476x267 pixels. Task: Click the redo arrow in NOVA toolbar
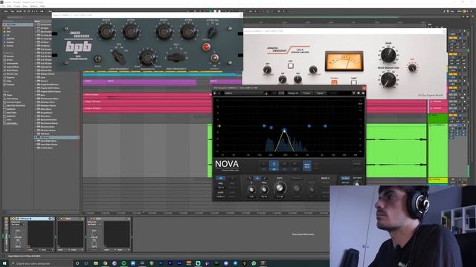(219, 93)
